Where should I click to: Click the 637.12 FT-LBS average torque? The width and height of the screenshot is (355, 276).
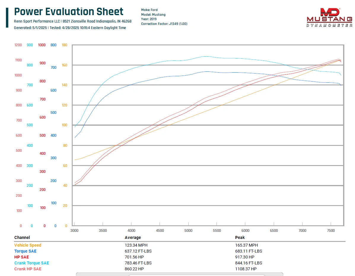pos(138,251)
